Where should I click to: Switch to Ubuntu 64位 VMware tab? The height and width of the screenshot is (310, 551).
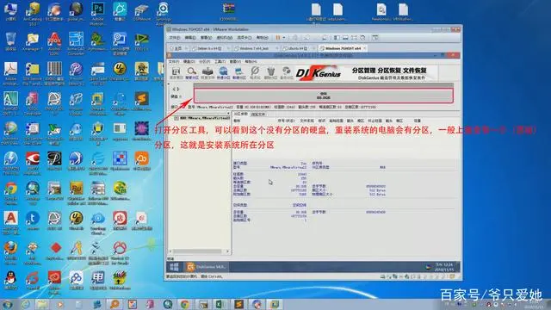(x=297, y=48)
